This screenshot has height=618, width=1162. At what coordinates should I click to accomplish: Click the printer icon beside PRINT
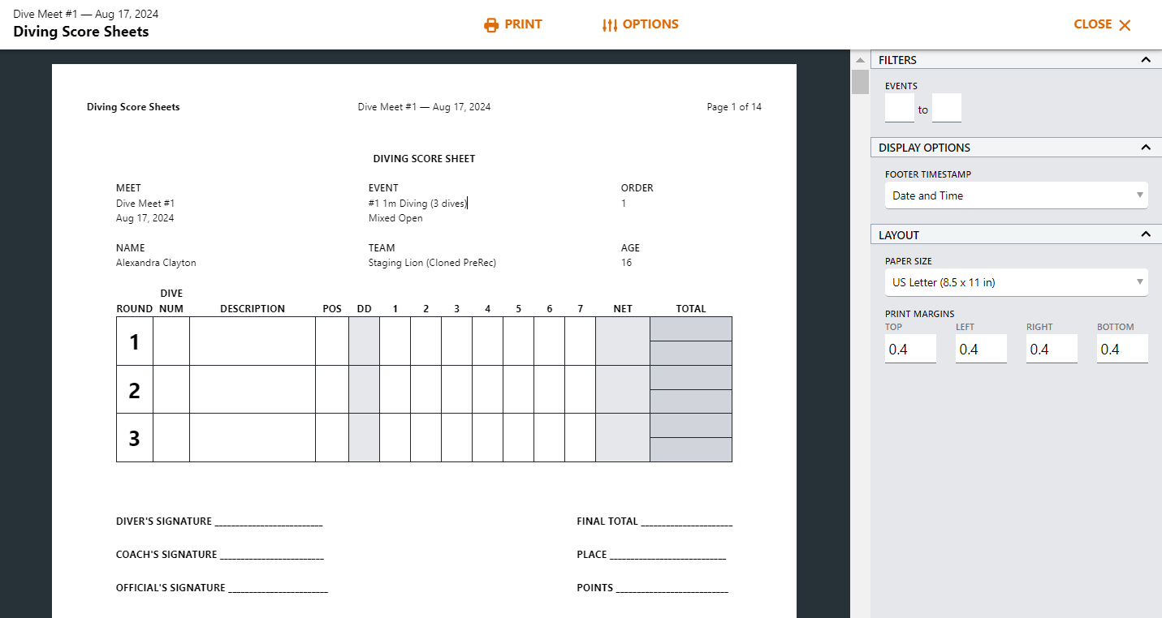pyautogui.click(x=490, y=24)
